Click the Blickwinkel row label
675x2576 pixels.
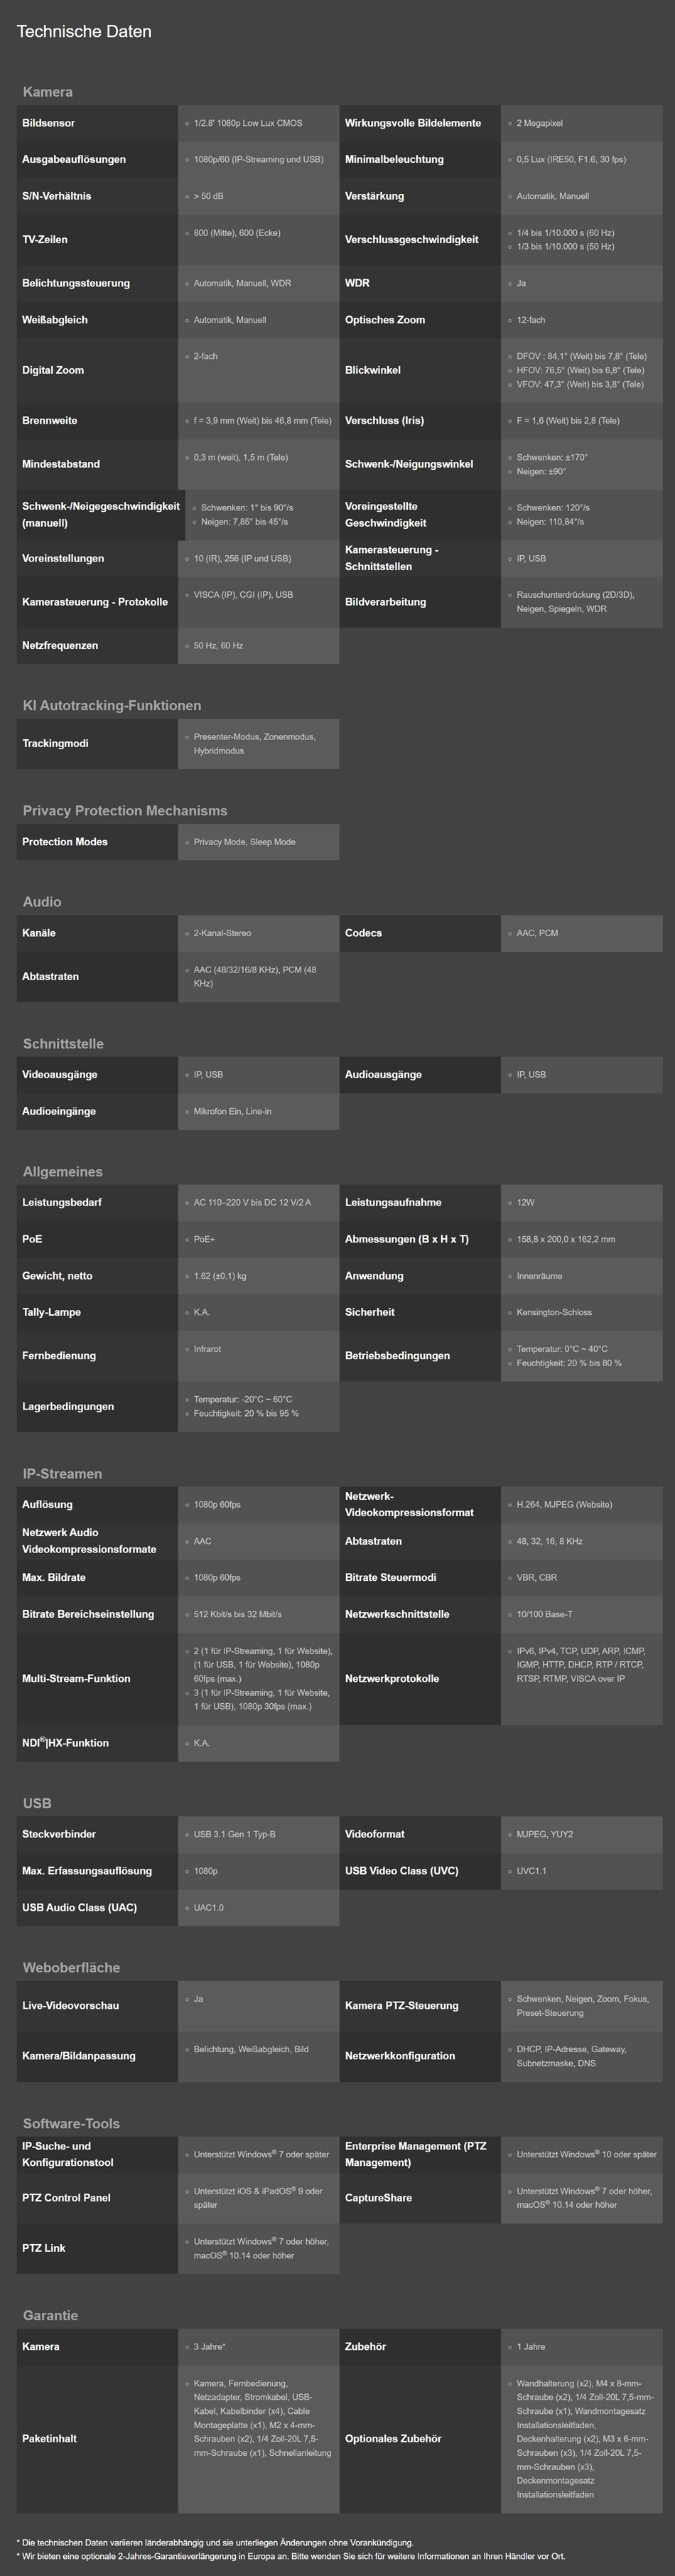click(x=373, y=370)
